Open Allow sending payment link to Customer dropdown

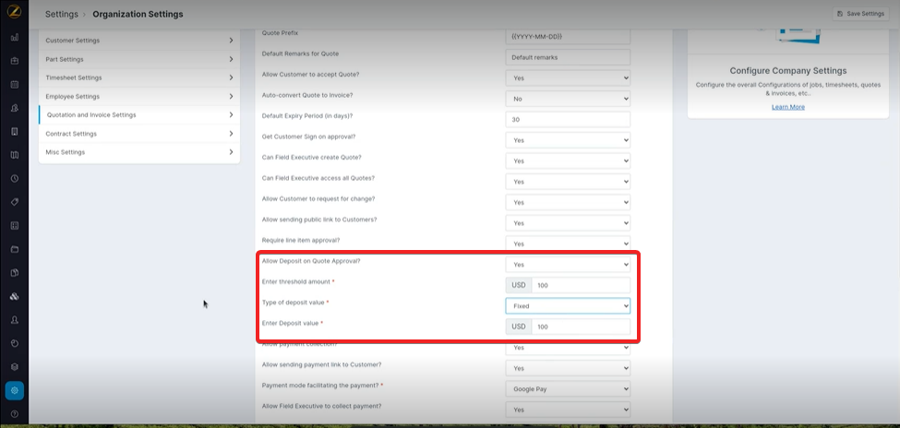tap(568, 368)
